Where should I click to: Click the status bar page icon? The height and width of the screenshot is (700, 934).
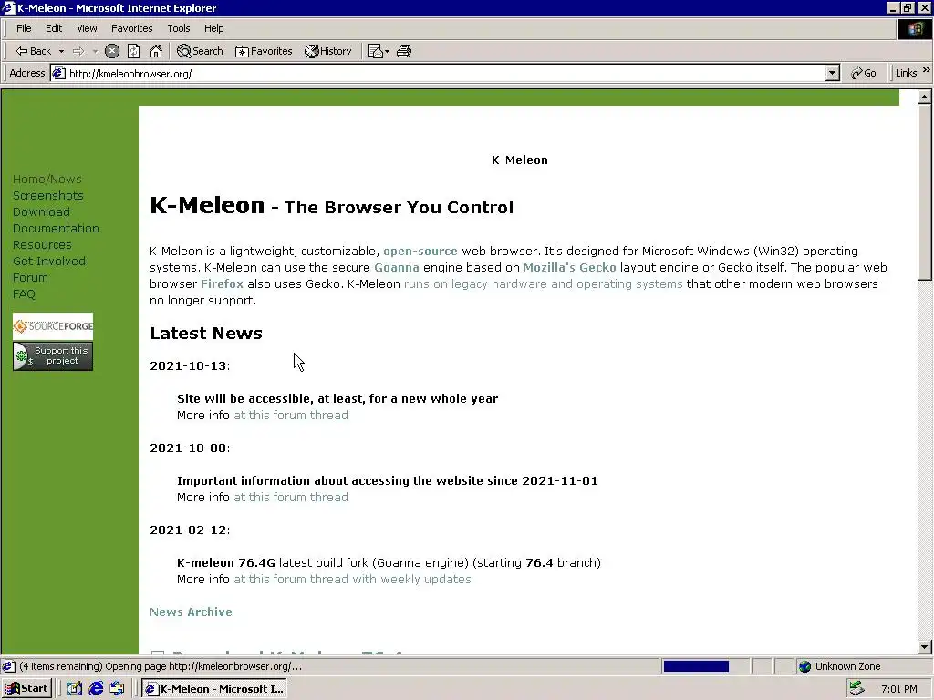coord(8,666)
